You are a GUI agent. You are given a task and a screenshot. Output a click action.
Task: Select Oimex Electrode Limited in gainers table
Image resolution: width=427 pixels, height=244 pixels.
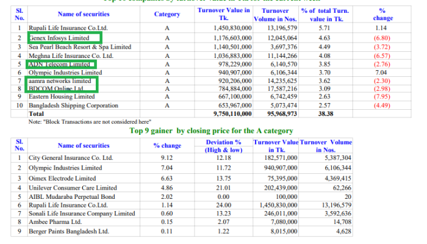point(62,178)
